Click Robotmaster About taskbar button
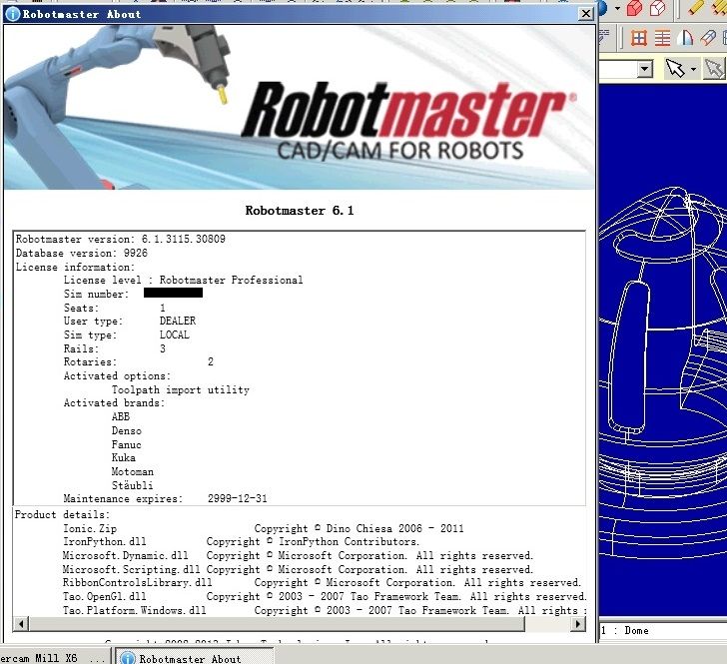 195,657
